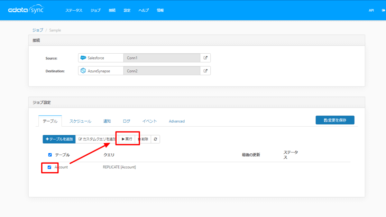Click the ステータス column header in table
386x217 pixels.
[290, 155]
